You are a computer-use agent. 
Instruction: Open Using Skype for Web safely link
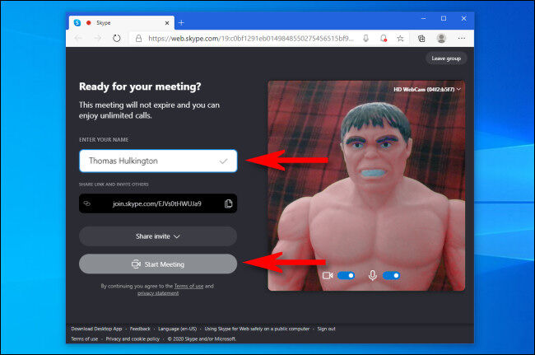257,329
